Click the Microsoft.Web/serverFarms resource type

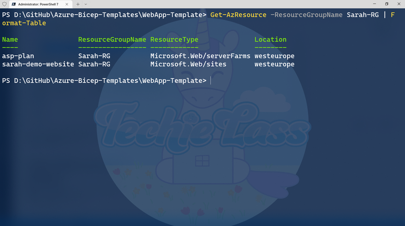(200, 56)
